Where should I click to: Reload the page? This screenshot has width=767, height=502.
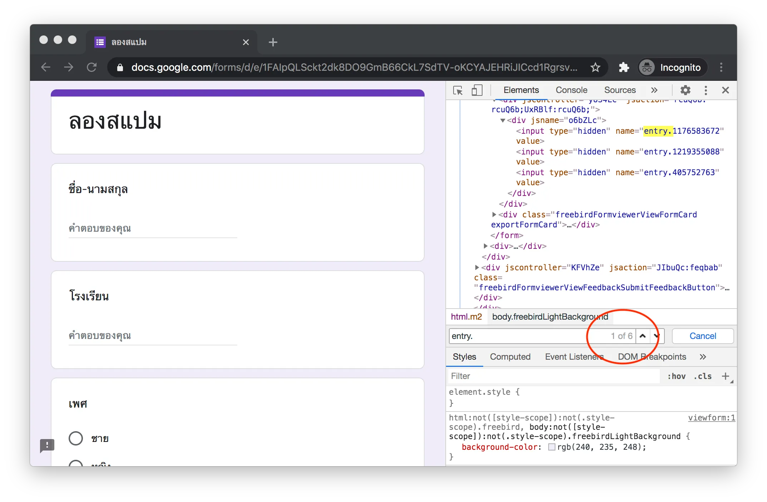click(x=92, y=67)
